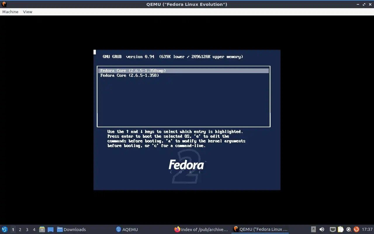The width and height of the screenshot is (374, 234).
Task: Select Fedora Core (2.6.5-1.358smp) boot entry
Action: (183, 70)
